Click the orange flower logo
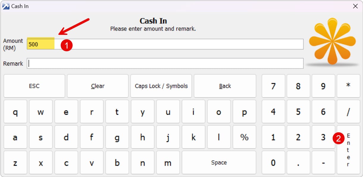363x177 pixels. (x=333, y=41)
